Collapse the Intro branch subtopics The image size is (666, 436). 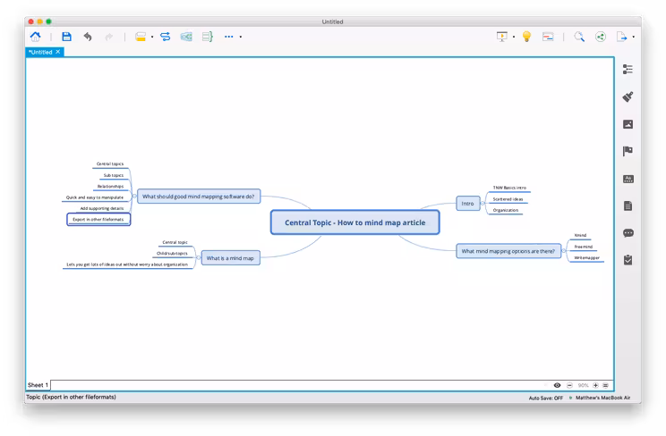pyautogui.click(x=482, y=204)
